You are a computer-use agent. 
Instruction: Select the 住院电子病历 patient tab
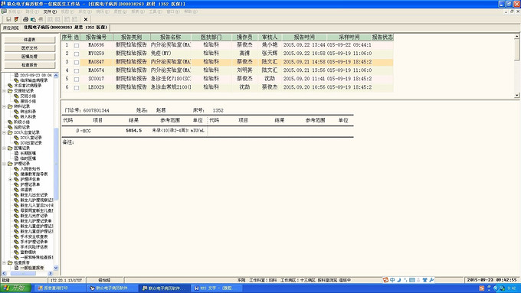tap(65, 28)
